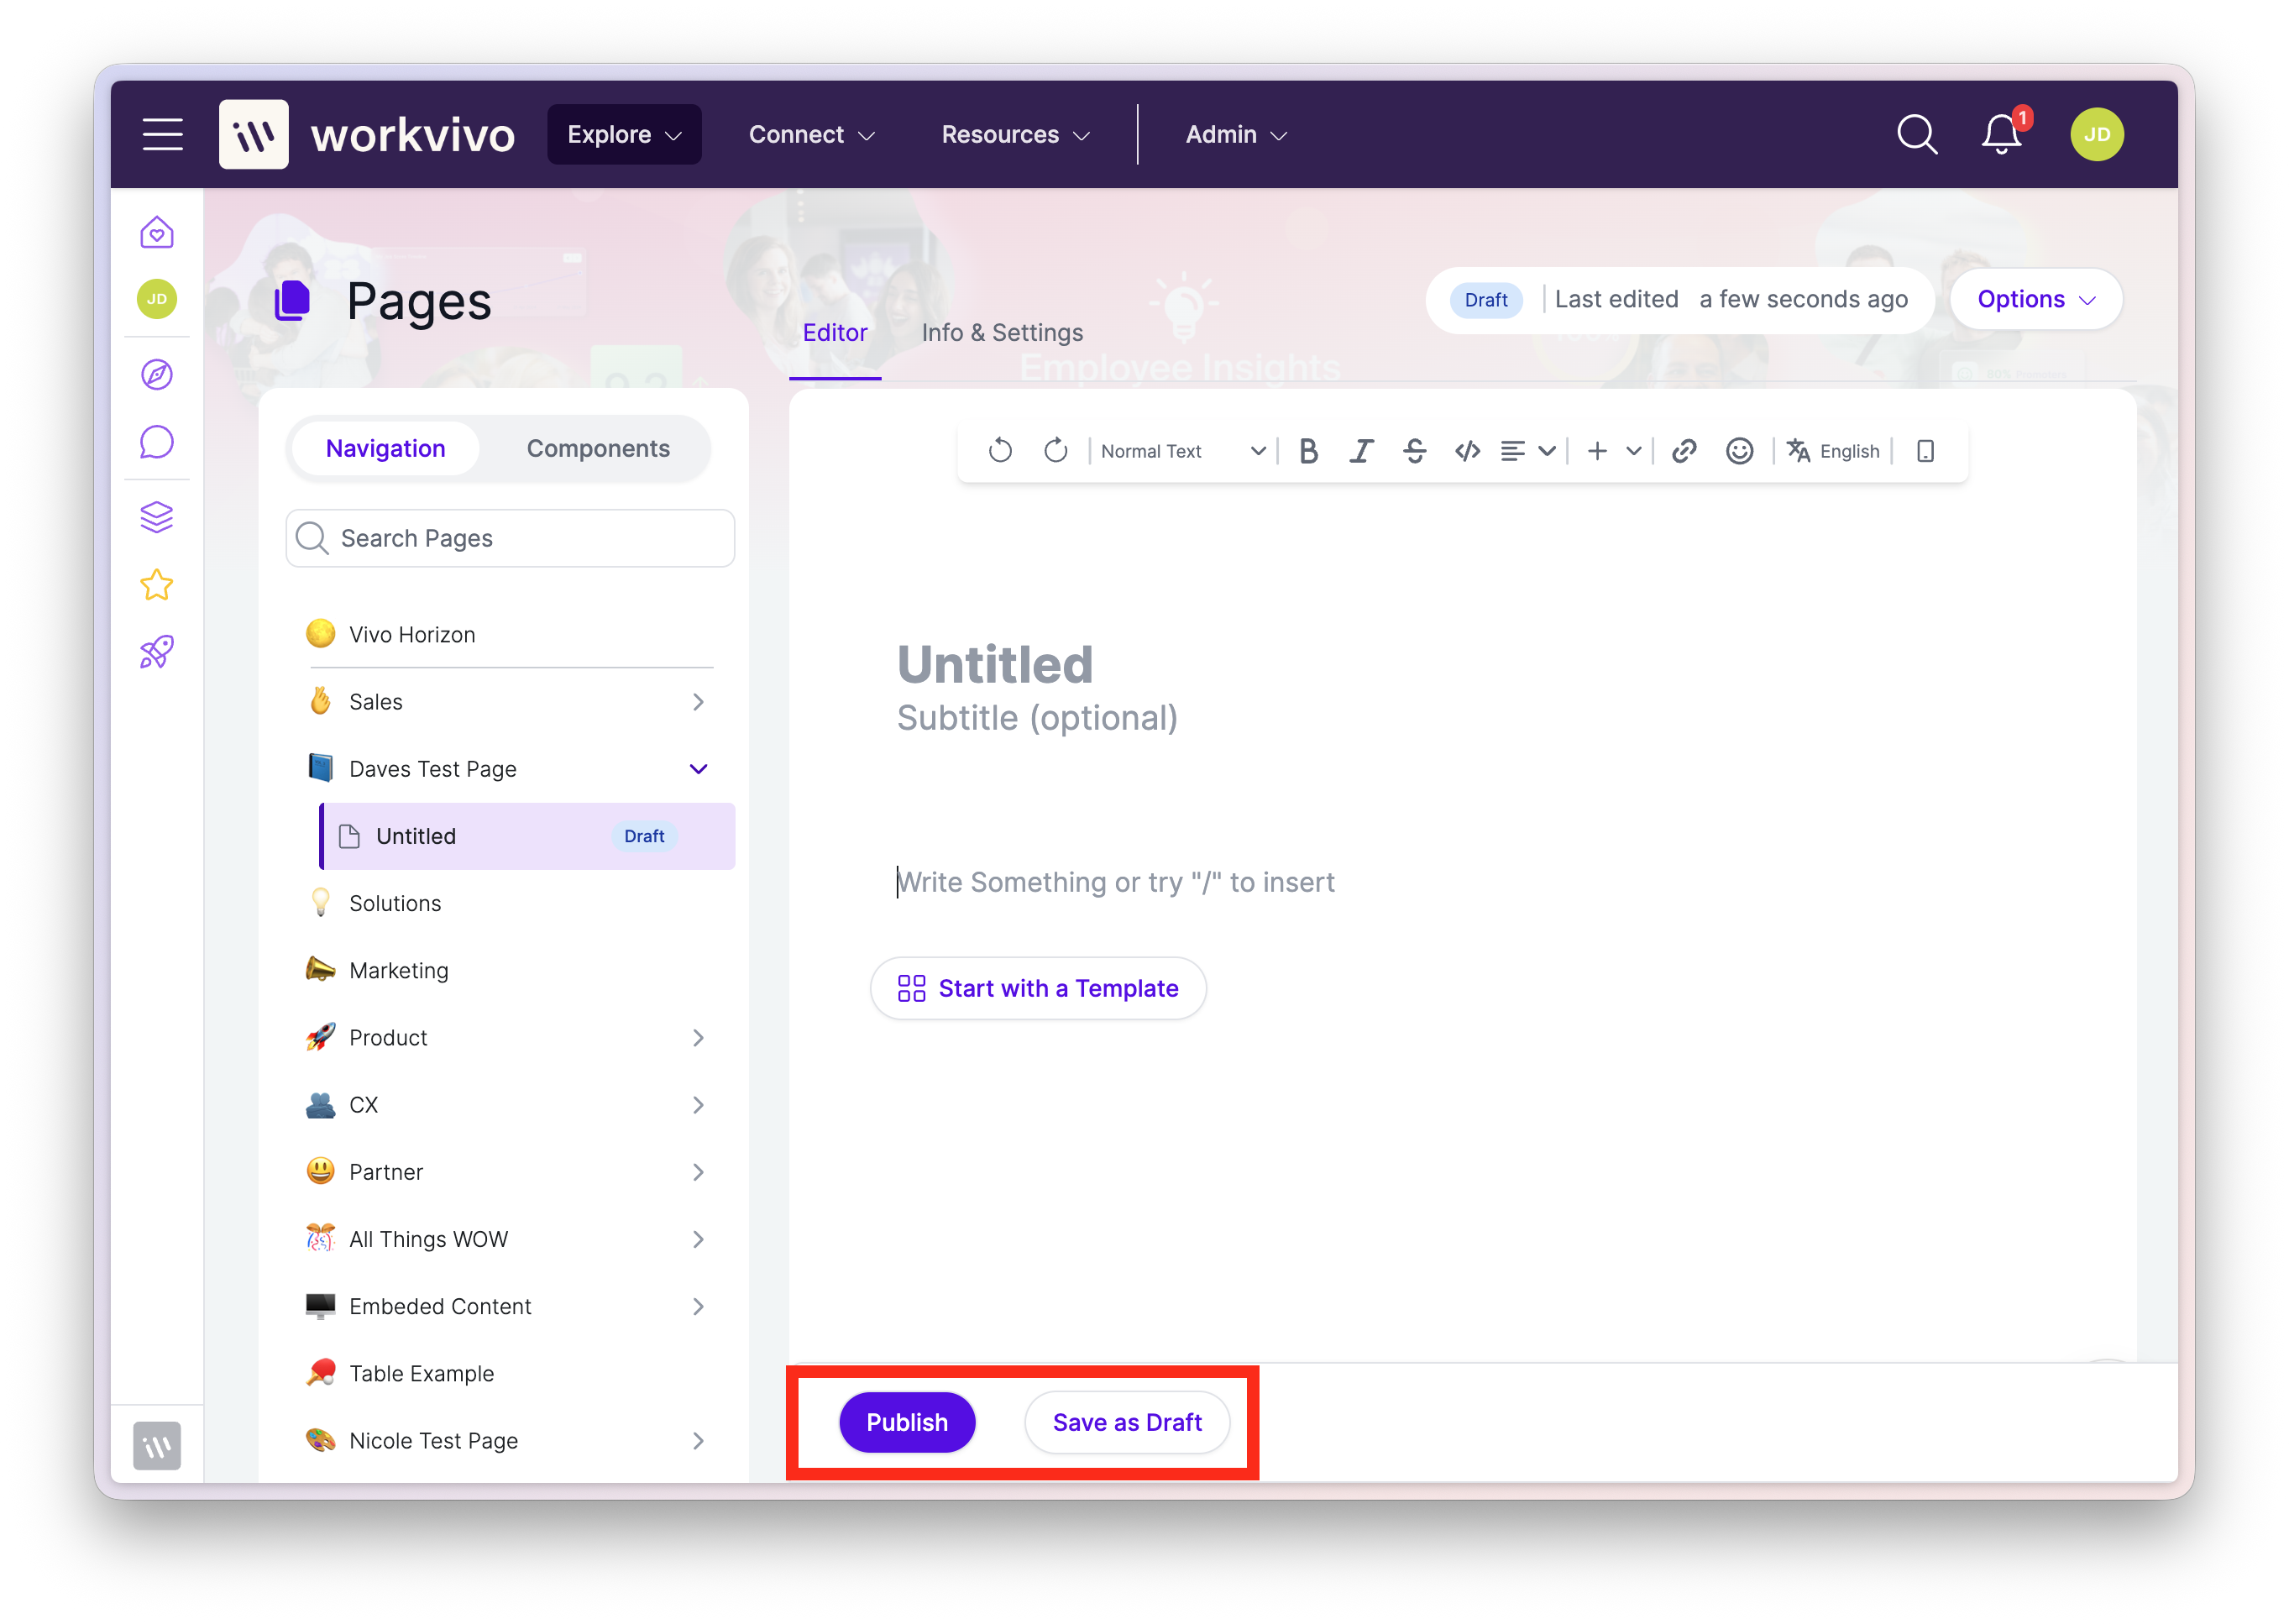This screenshot has width=2289, height=1624.
Task: Open the layers stack sidebar icon
Action: (157, 517)
